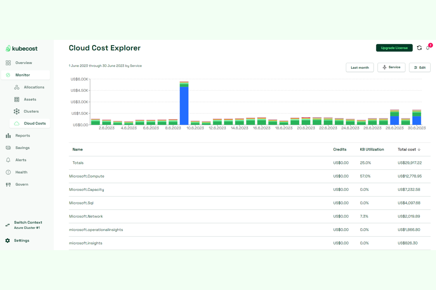Select the Savings piggy-bank icon
436x290 pixels.
coord(8,147)
